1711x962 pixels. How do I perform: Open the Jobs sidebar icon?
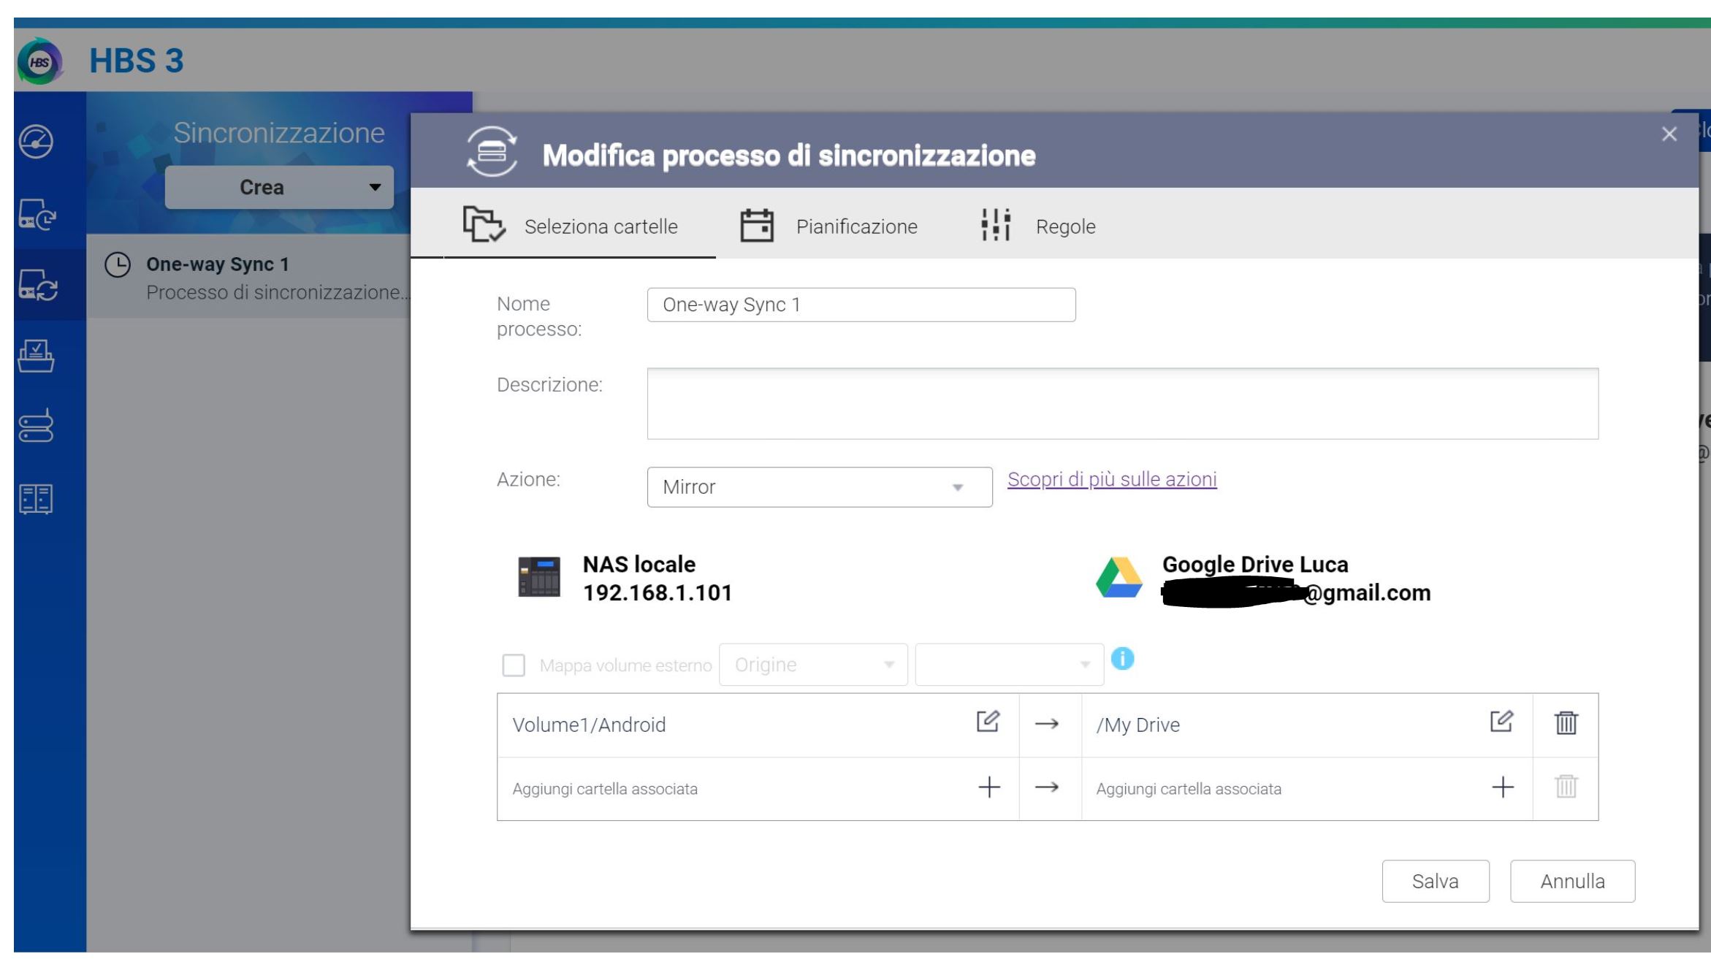click(x=36, y=356)
